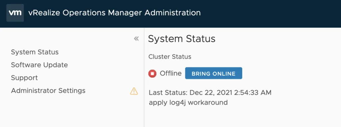Click the red Offline status icon
Image resolution: width=341 pixels, height=127 pixels.
coord(153,74)
